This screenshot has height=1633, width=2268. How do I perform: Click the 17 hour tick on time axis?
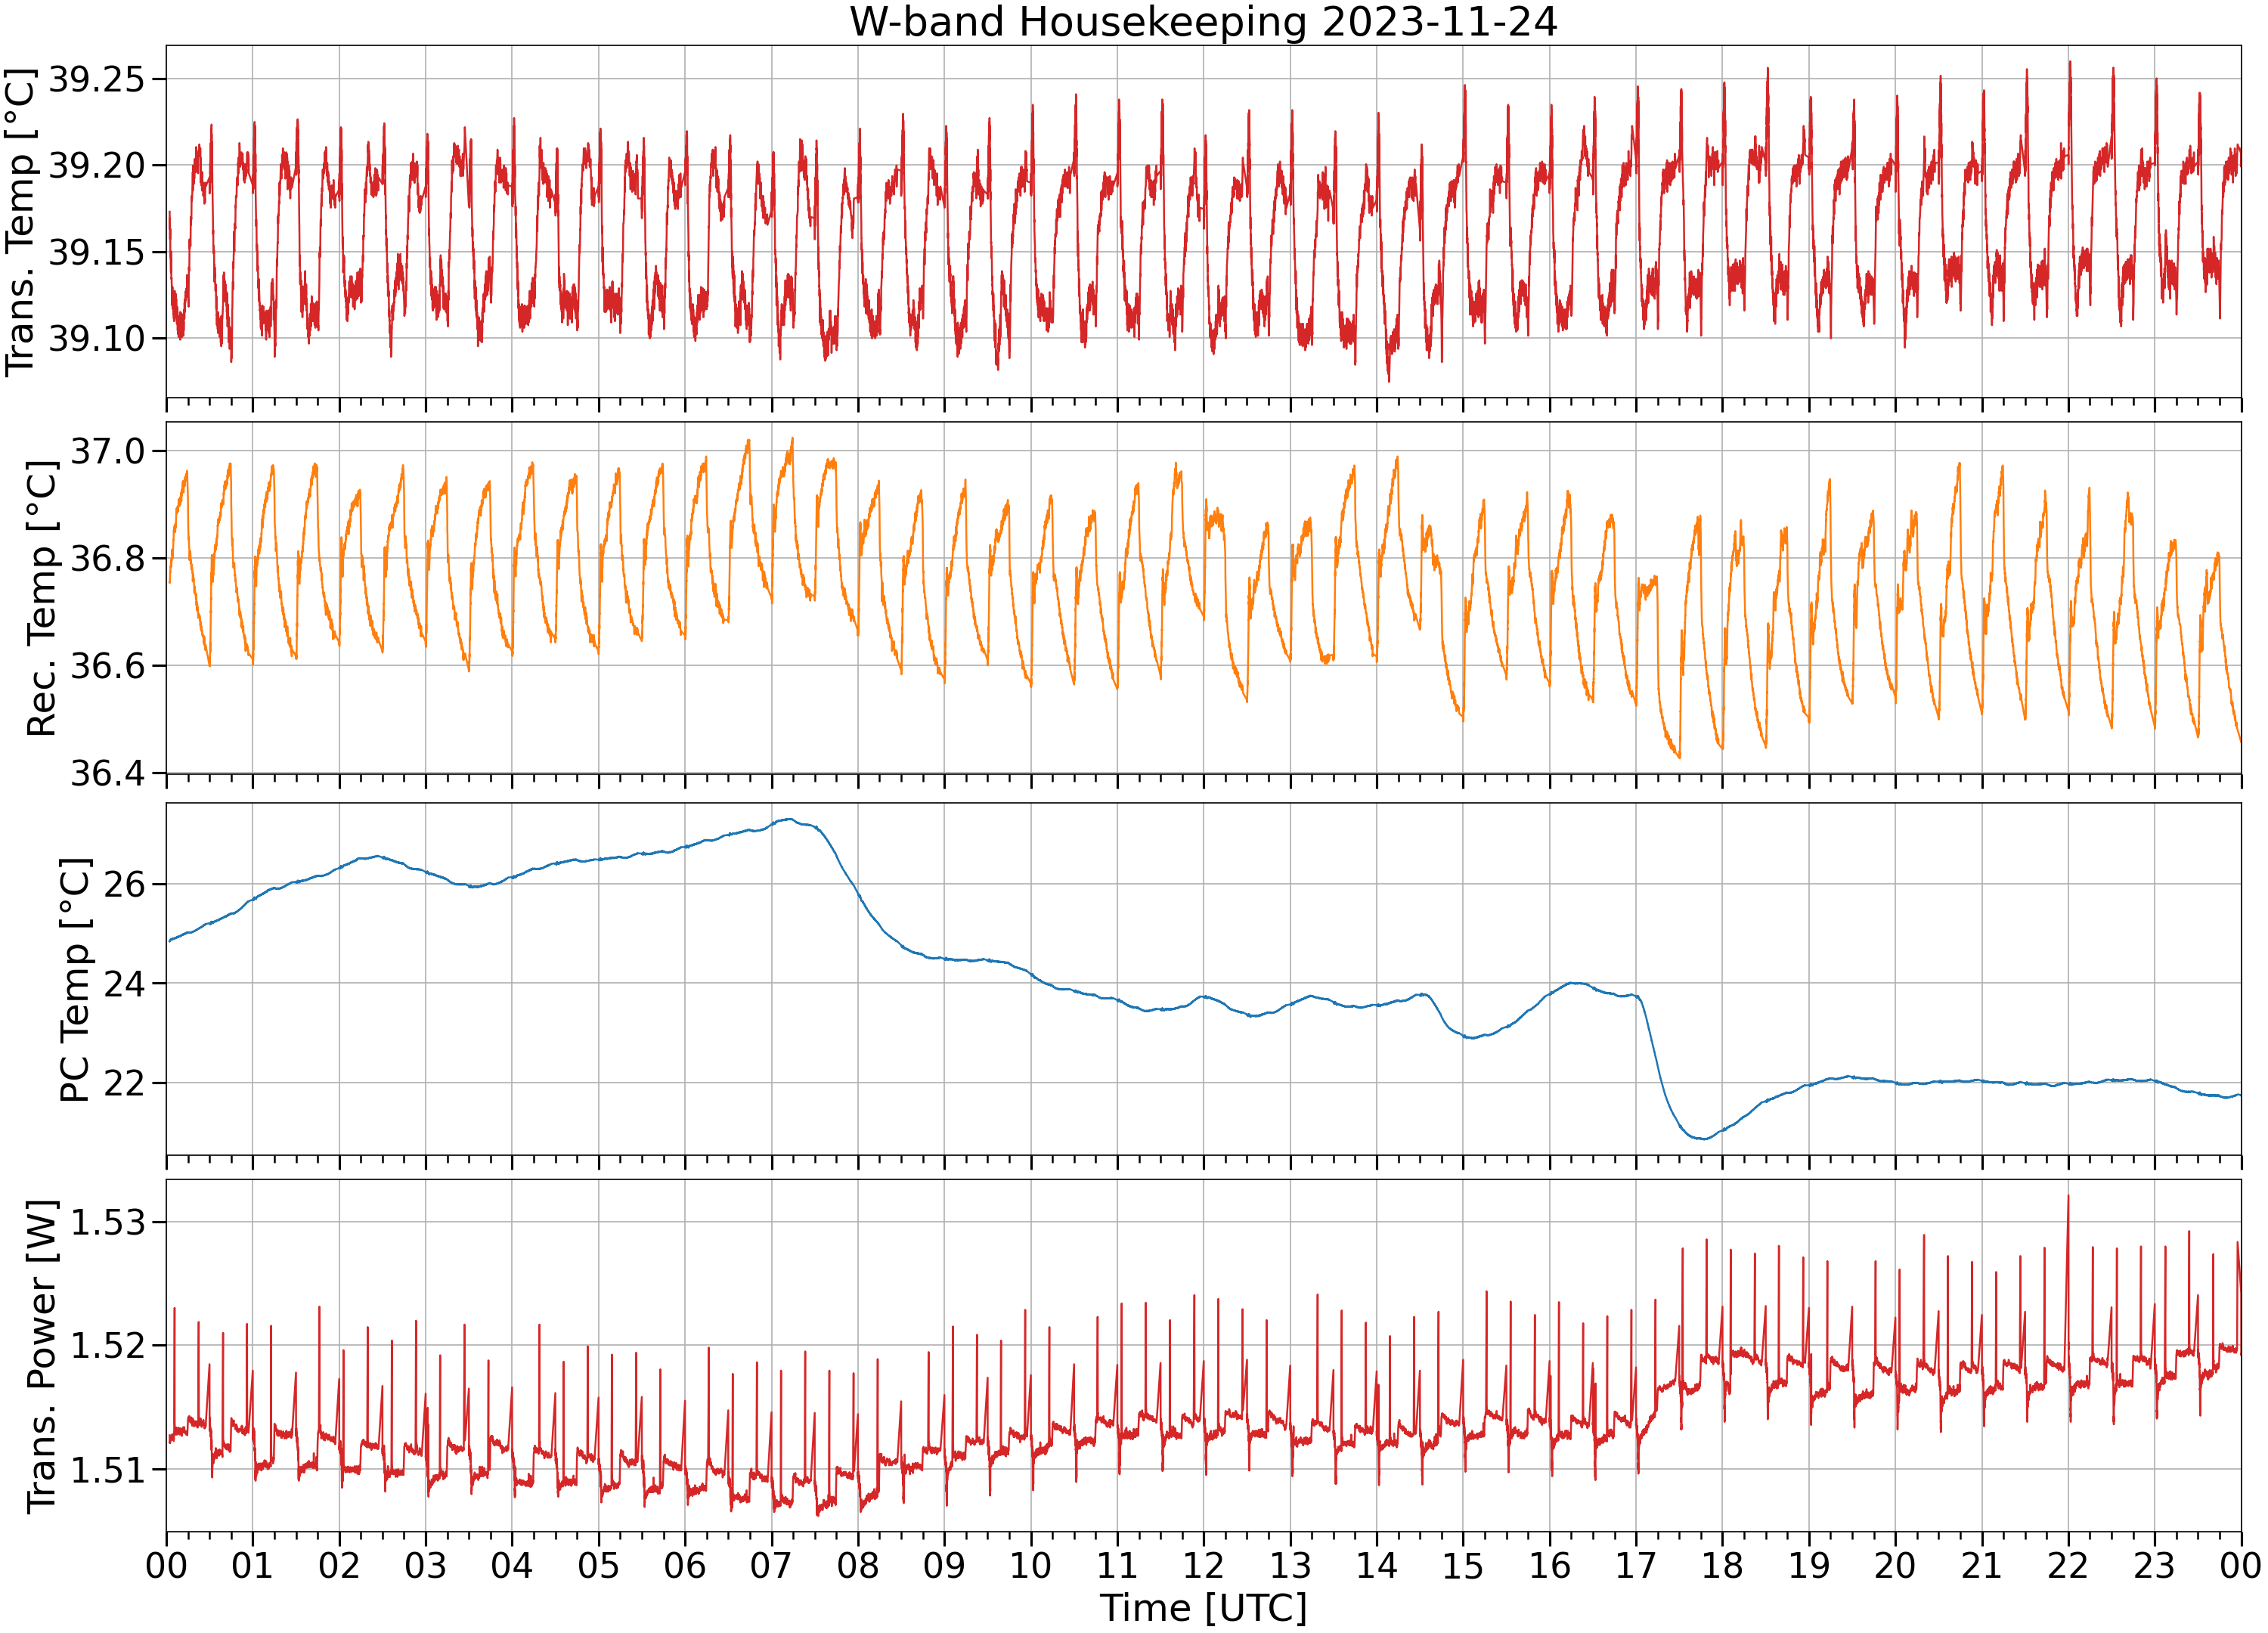coord(1636,1565)
